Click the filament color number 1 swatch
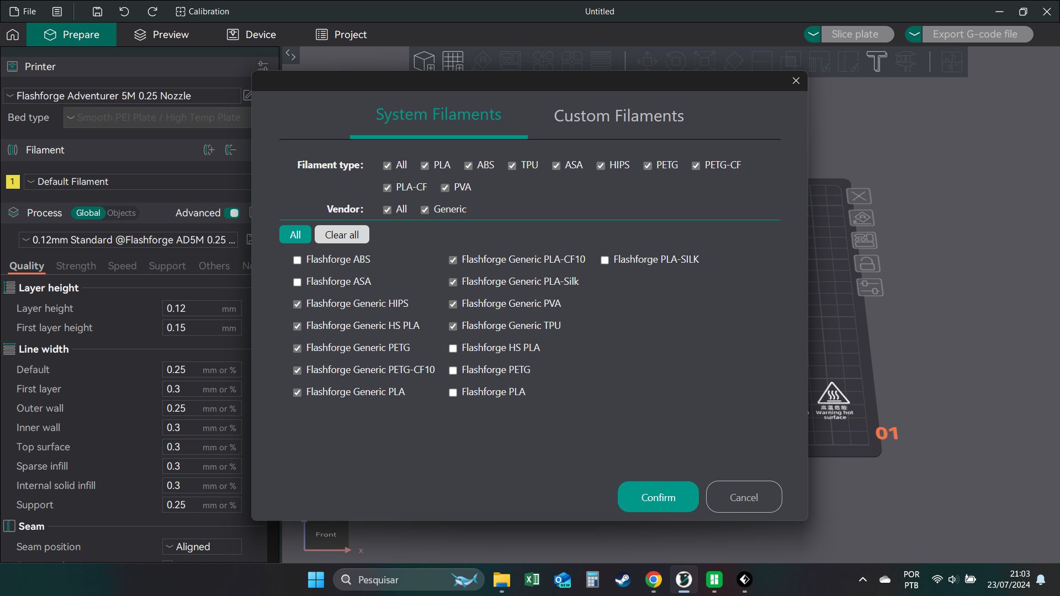The image size is (1060, 596). click(x=12, y=182)
